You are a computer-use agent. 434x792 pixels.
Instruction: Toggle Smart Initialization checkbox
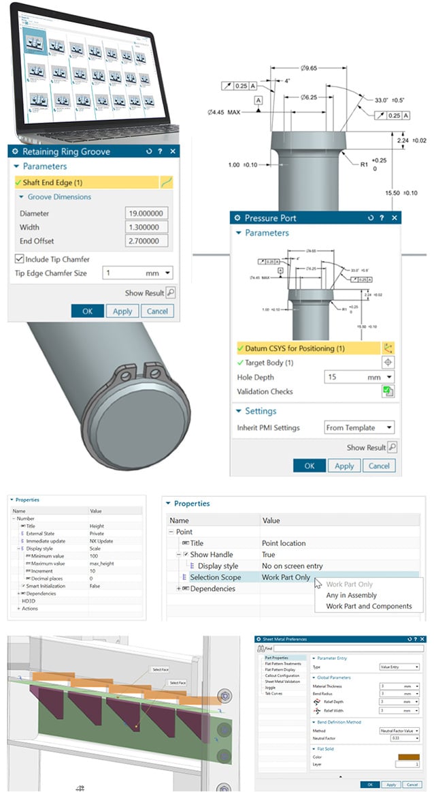point(22,585)
